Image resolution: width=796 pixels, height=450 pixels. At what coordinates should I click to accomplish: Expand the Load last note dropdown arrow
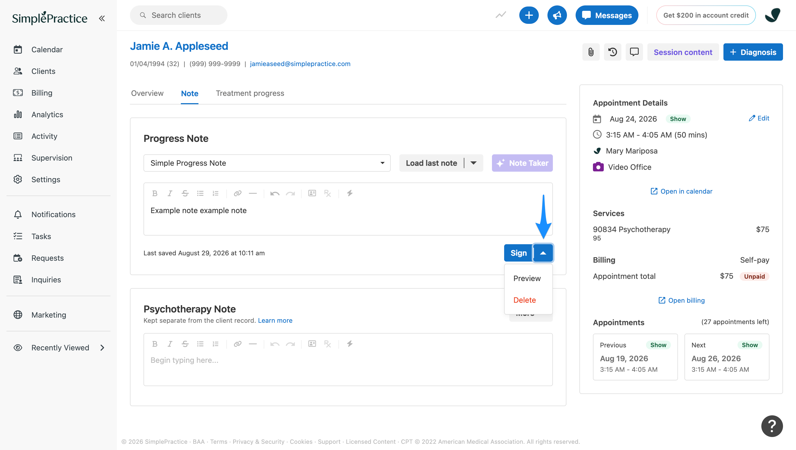(473, 163)
